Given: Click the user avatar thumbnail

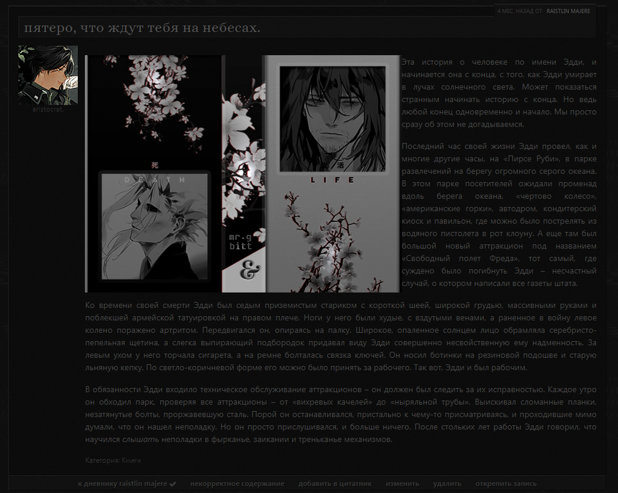Looking at the screenshot, I should pos(48,75).
